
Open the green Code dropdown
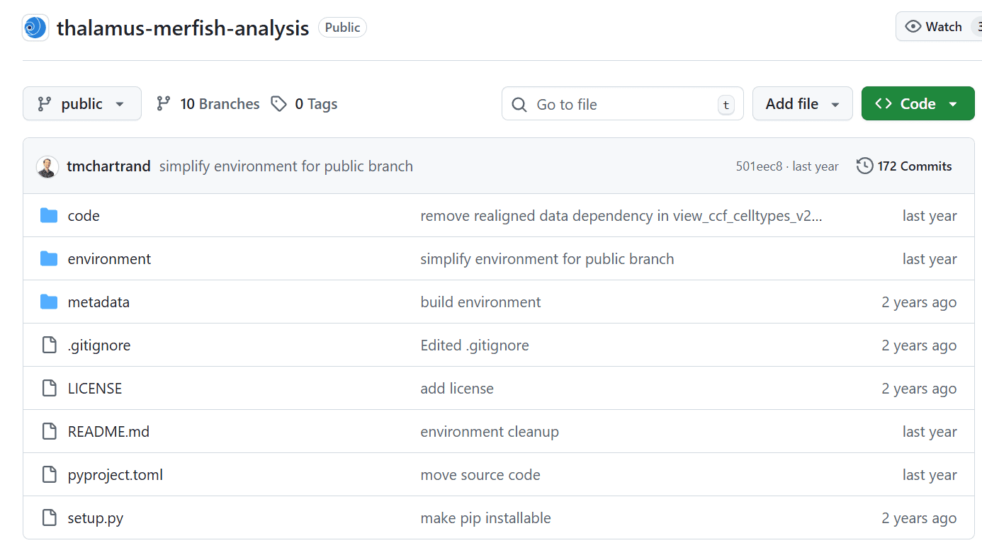tap(918, 104)
